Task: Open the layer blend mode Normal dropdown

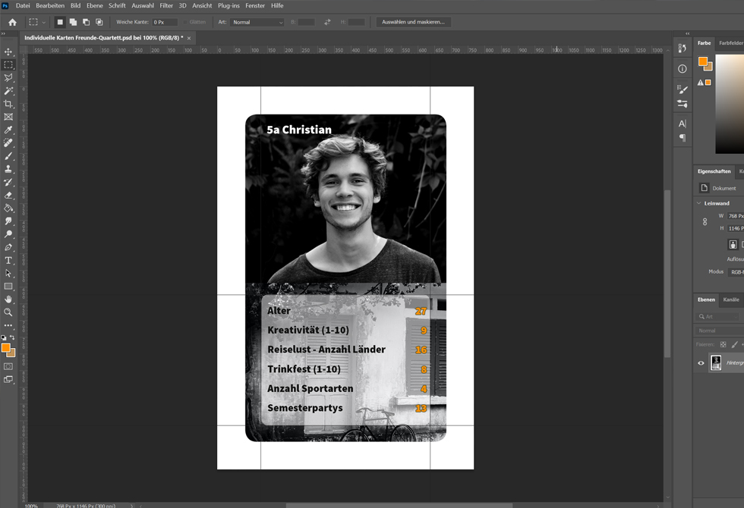Action: (x=720, y=331)
